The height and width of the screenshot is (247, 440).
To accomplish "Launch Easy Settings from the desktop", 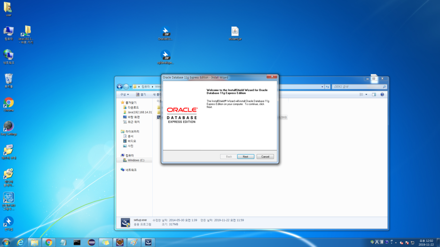I will coord(8,128).
